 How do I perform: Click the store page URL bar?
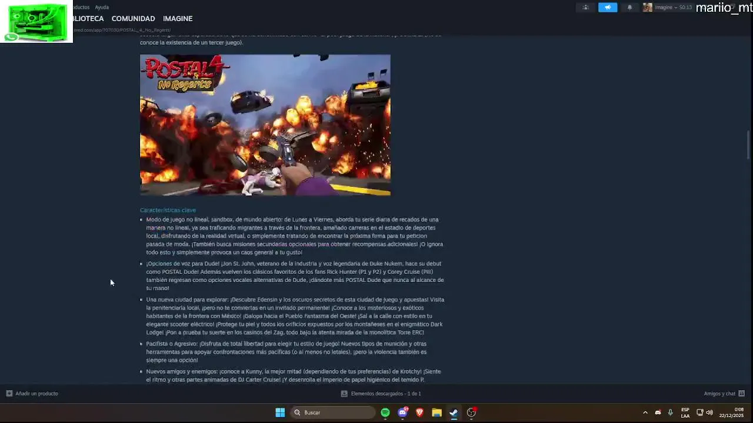[122, 30]
